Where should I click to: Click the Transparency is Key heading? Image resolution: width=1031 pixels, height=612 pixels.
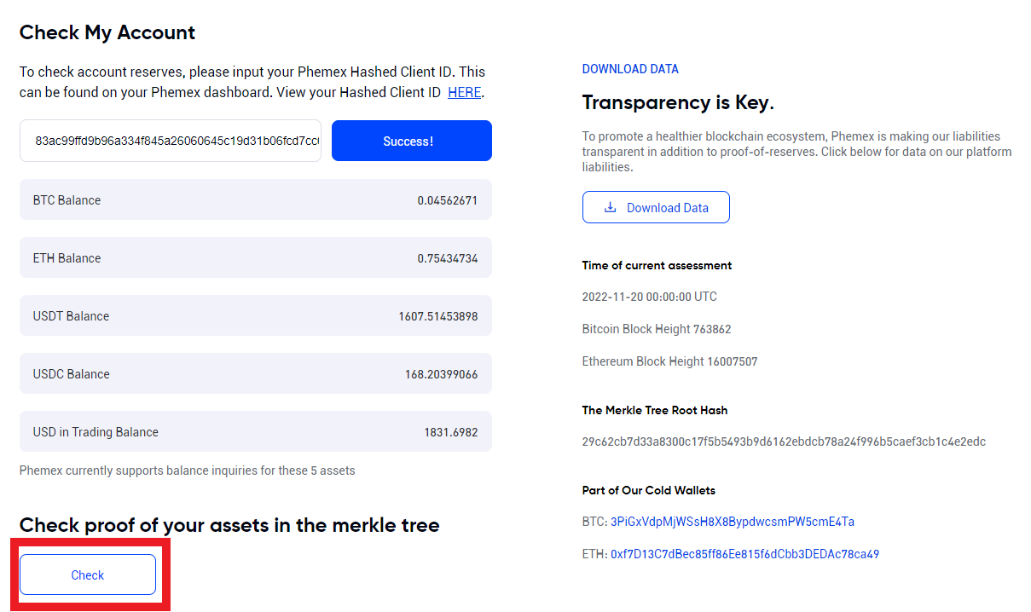(x=678, y=103)
